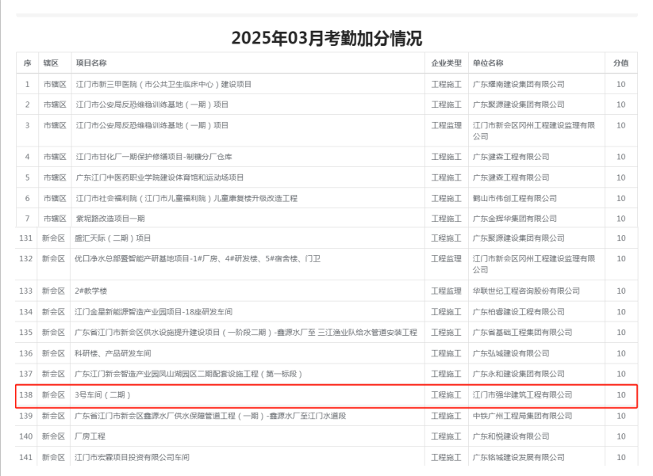Select sequence number 137

26,374
